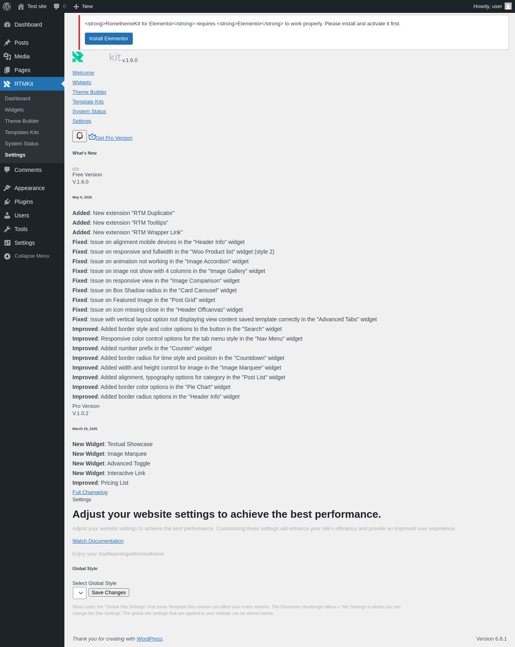Click the crown icon beside Get Pro Version
The width and height of the screenshot is (515, 647).
pos(92,136)
